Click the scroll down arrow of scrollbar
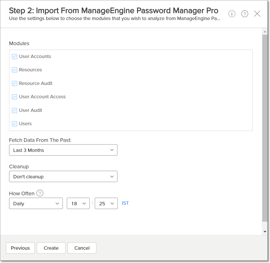 (265, 232)
